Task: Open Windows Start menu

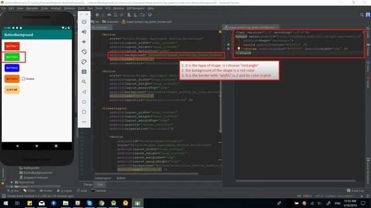Action: click(x=5, y=203)
